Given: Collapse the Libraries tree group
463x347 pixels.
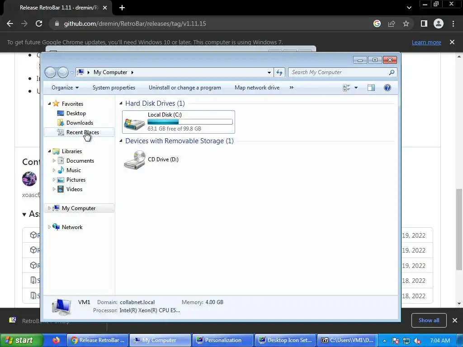Looking at the screenshot, I should (x=49, y=151).
